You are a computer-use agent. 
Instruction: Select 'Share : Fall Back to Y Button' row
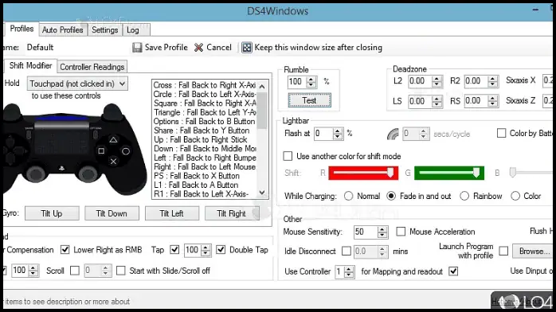click(205, 131)
